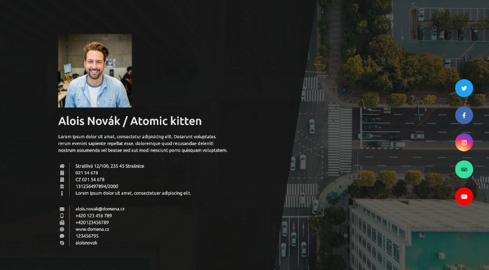Open the Twitter profile button

pos(464,88)
